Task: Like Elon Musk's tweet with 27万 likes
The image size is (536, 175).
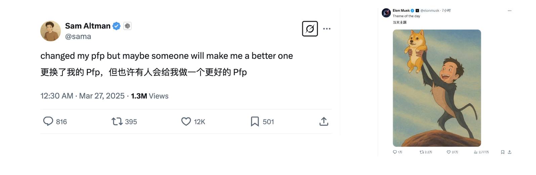Action: pos(449,152)
